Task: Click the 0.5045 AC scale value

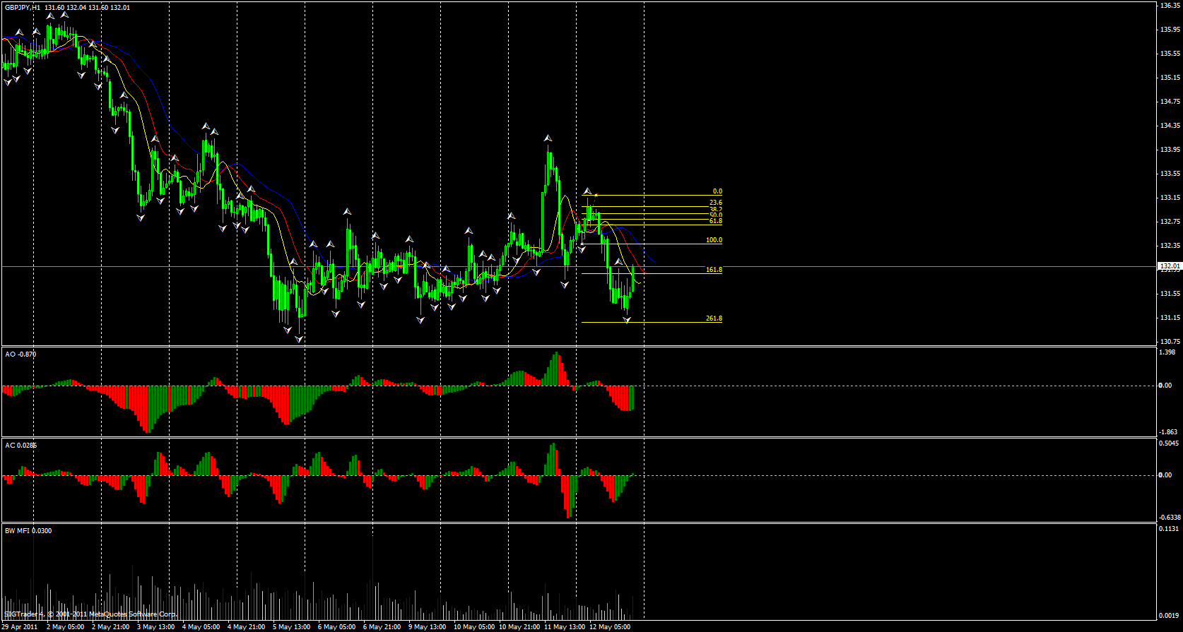Action: [x=1170, y=443]
